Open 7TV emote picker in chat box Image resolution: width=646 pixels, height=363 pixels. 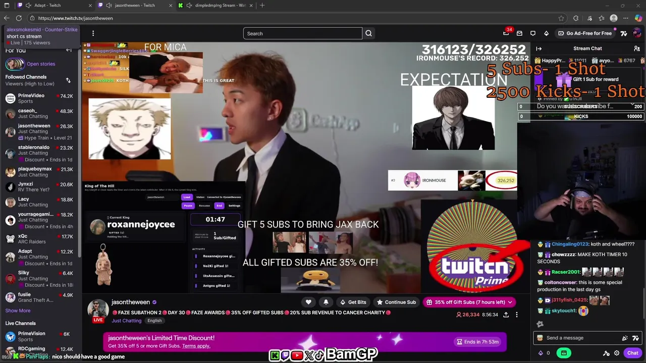click(x=635, y=338)
